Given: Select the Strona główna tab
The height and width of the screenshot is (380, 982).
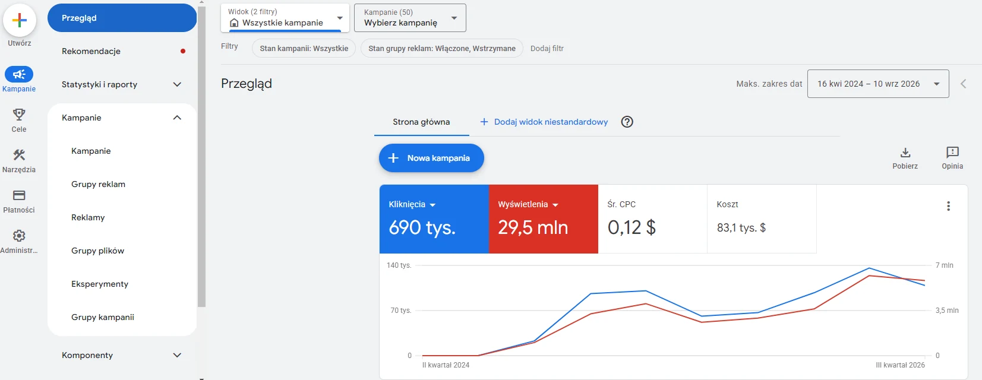Looking at the screenshot, I should point(421,122).
